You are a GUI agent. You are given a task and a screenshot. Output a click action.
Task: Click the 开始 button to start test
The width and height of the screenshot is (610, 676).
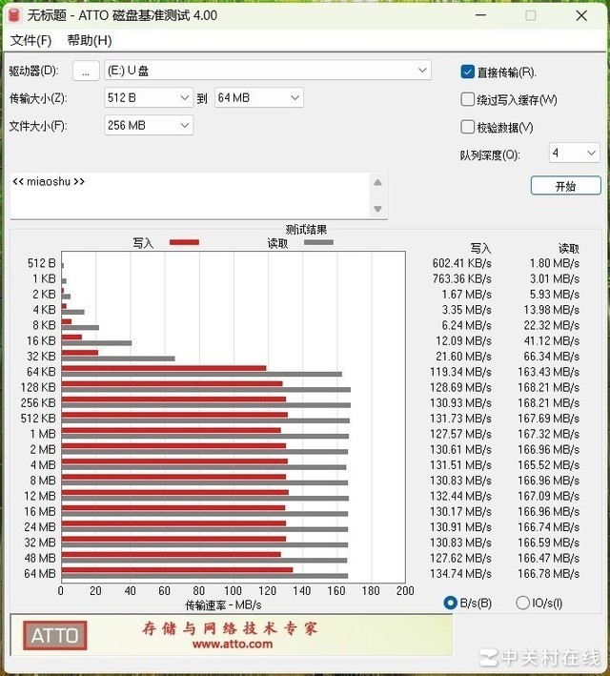pyautogui.click(x=565, y=186)
